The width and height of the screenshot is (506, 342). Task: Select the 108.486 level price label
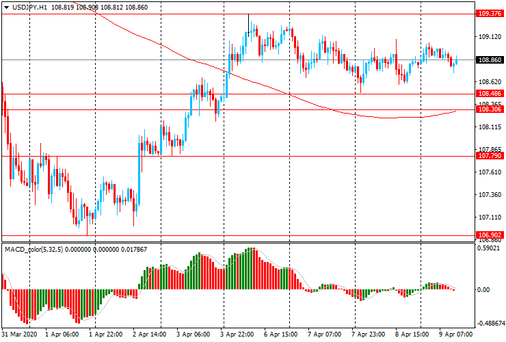pyautogui.click(x=490, y=94)
